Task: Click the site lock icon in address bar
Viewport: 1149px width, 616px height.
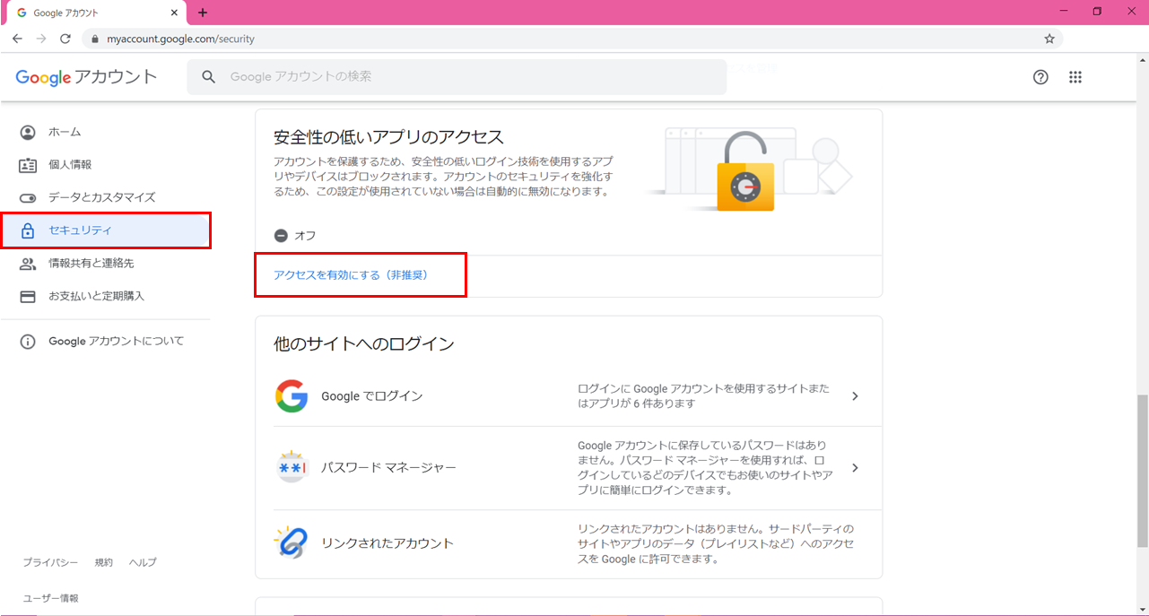Action: pyautogui.click(x=94, y=39)
